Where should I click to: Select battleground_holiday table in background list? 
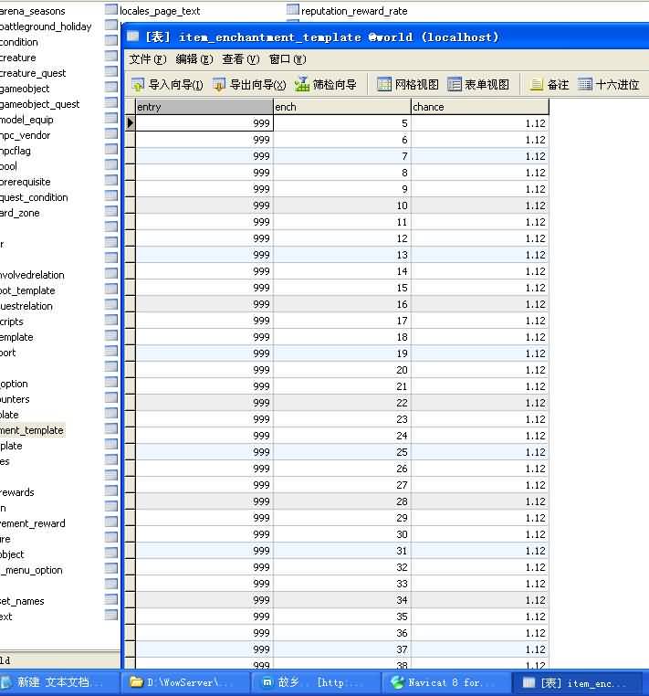tap(46, 26)
